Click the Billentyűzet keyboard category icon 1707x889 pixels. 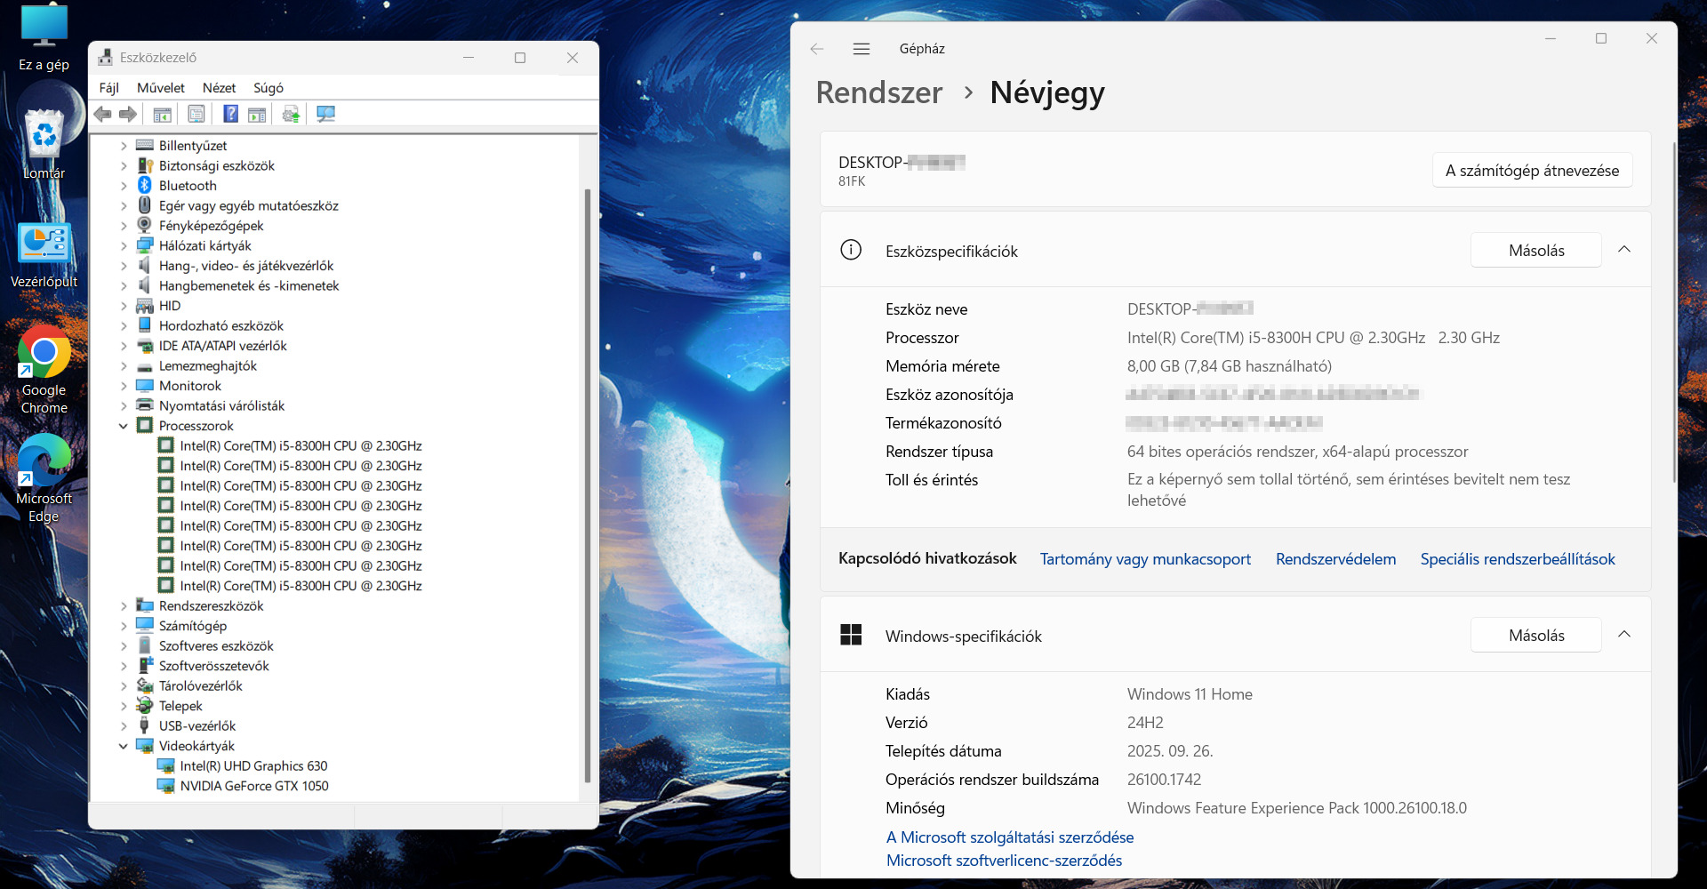coord(145,145)
